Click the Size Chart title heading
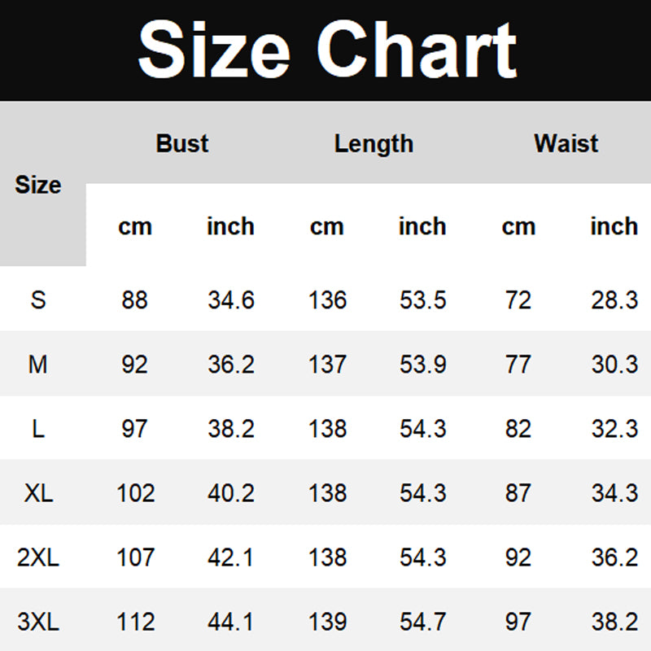Screen dimensions: 651x651 tap(327, 49)
